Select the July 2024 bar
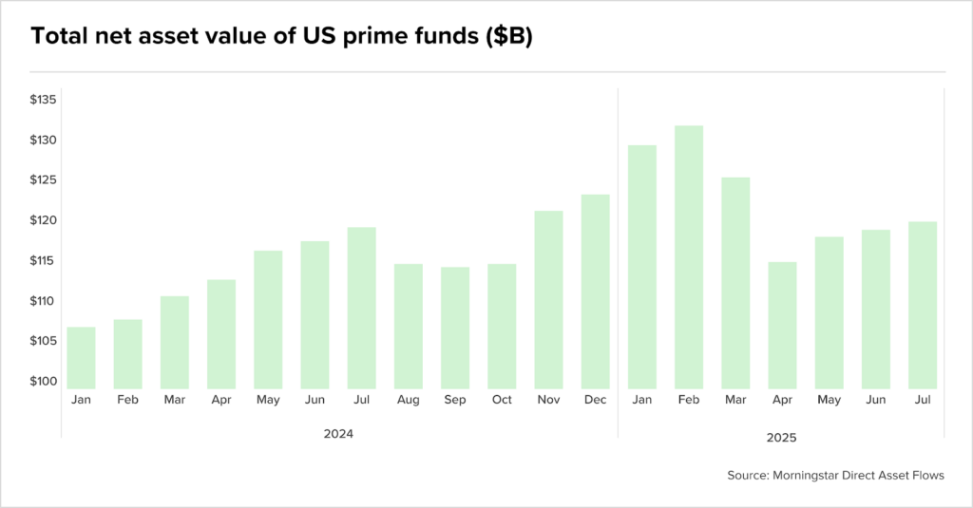Image resolution: width=973 pixels, height=508 pixels. click(x=362, y=309)
